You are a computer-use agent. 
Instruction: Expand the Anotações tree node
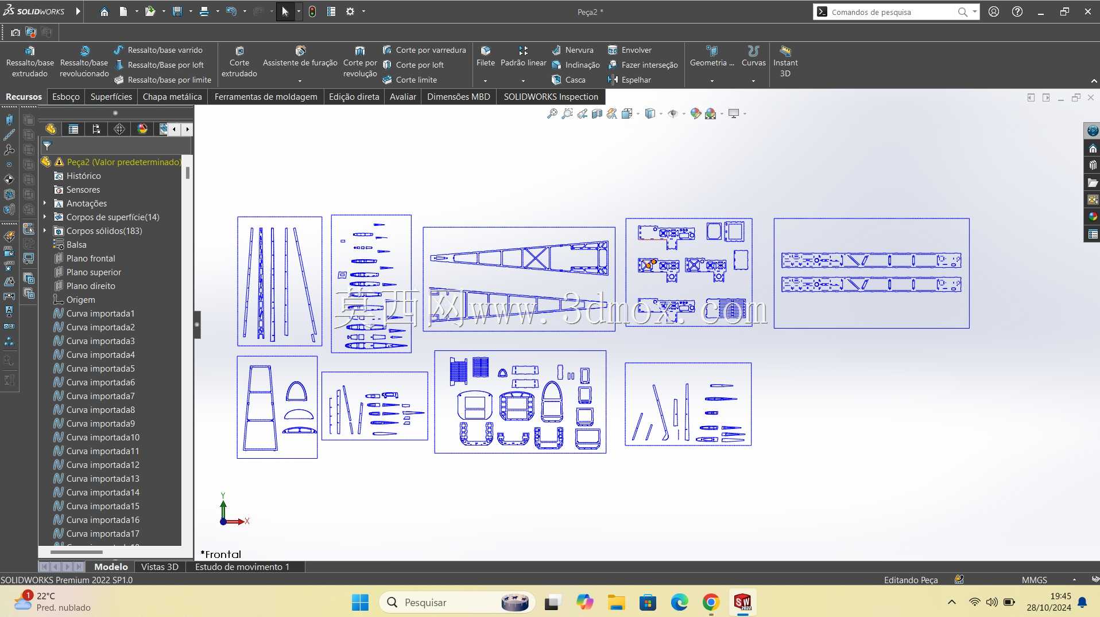(45, 203)
